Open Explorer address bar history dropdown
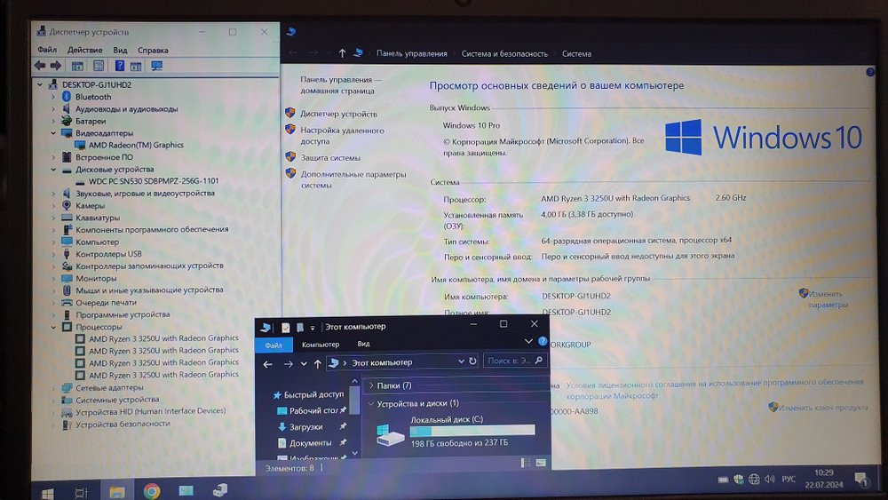Screen dimensions: 888x500 click(461, 361)
